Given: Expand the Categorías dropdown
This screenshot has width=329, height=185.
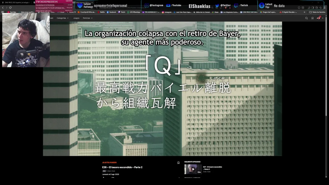Looking at the screenshot, I should [62, 18].
